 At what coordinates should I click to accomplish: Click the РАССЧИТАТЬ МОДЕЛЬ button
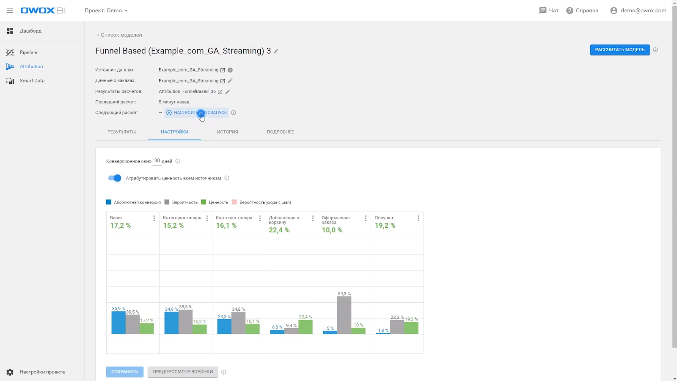point(619,50)
